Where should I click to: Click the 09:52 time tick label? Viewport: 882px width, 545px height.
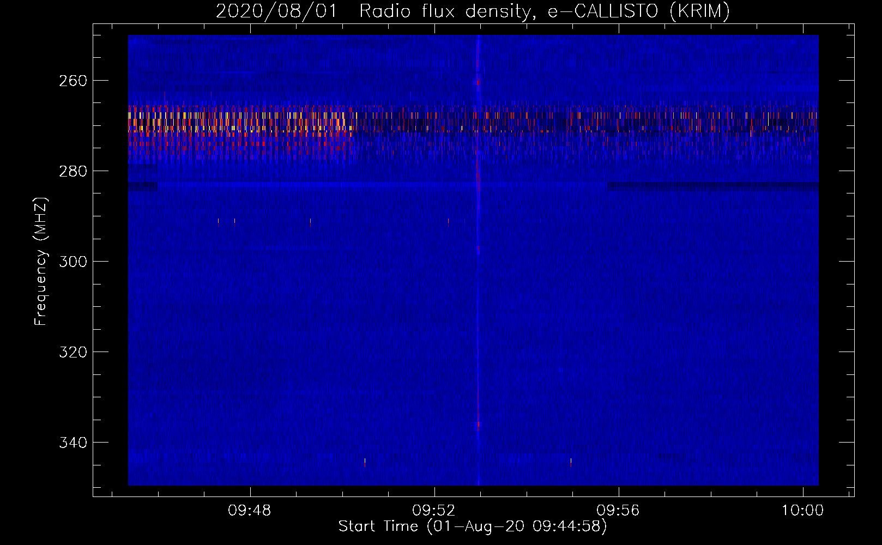click(x=434, y=511)
